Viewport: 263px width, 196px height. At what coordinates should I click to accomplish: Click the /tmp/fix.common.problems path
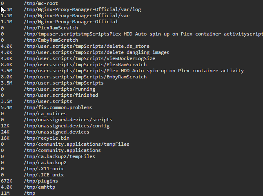58,107
